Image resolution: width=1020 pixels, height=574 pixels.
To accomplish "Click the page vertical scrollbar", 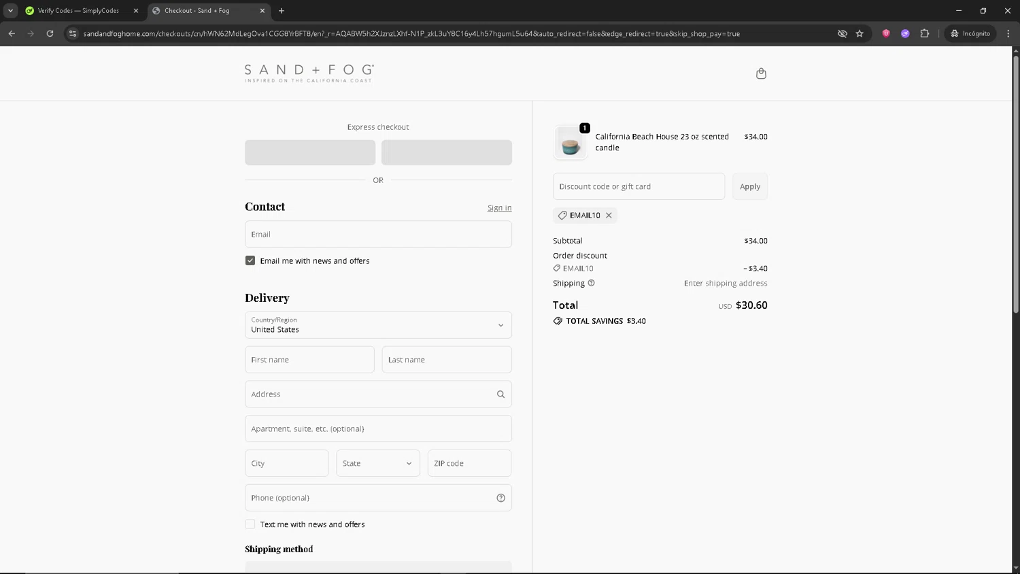I will (1016, 184).
